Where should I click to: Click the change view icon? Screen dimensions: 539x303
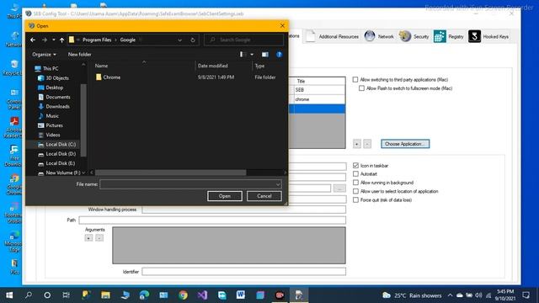pyautogui.click(x=243, y=54)
